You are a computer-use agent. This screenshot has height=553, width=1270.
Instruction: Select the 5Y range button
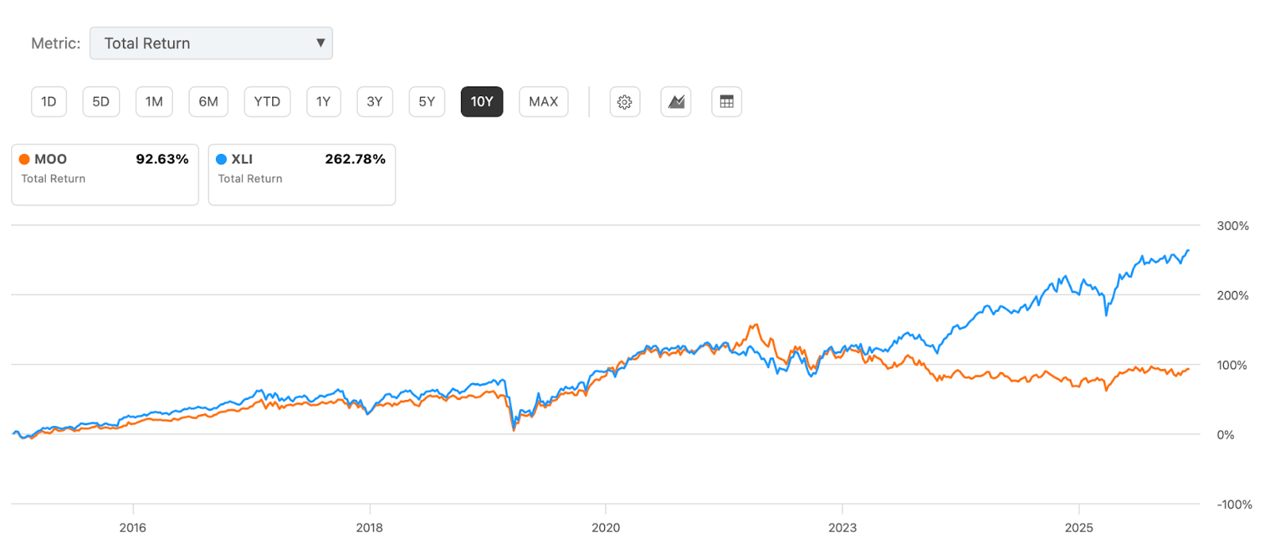(x=427, y=102)
